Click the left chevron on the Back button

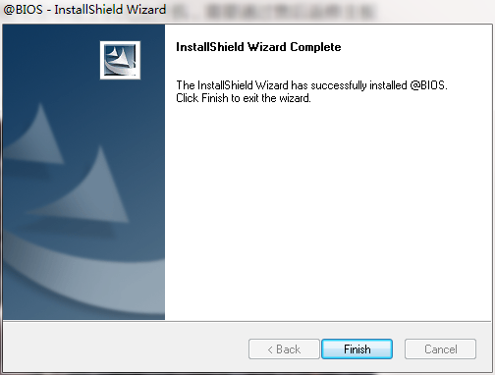click(x=270, y=349)
